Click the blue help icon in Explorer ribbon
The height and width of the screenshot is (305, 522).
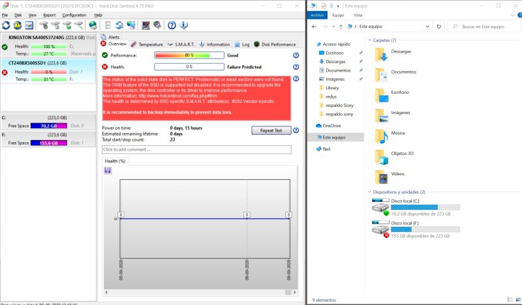click(519, 15)
